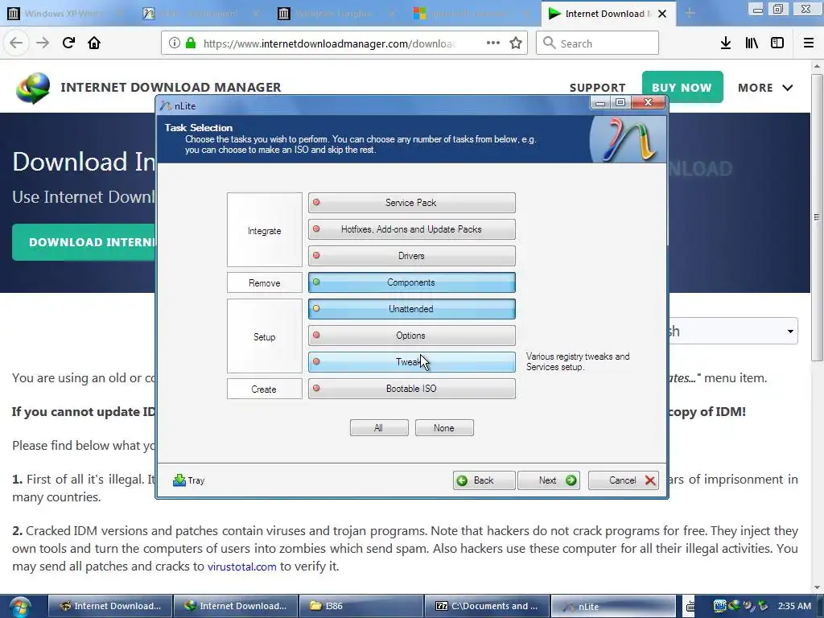Focus the Firefox Search box
This screenshot has width=824, height=618.
pos(598,43)
